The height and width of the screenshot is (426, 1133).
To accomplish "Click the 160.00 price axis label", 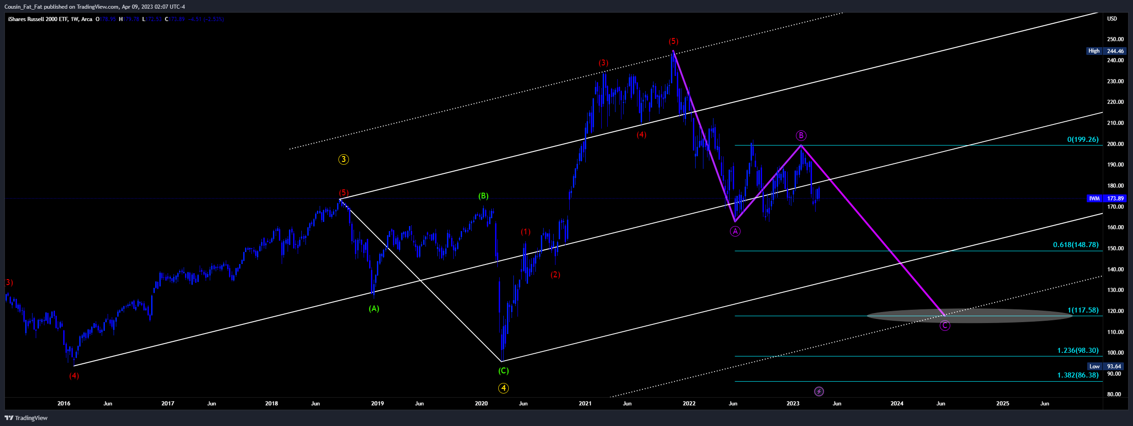I will pos(1115,227).
